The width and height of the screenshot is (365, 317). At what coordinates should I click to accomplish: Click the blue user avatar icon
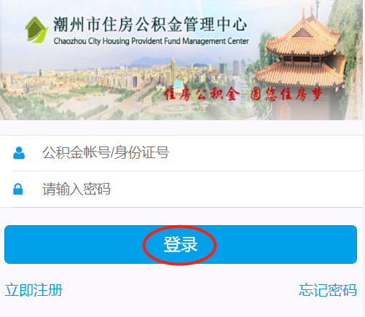[19, 153]
